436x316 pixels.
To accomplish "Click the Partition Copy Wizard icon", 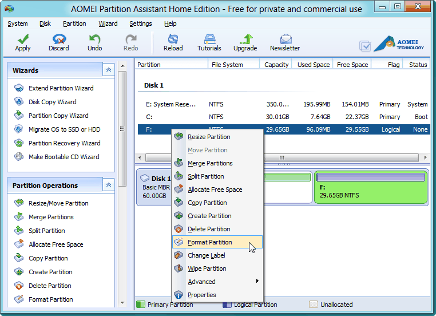I will 19,116.
